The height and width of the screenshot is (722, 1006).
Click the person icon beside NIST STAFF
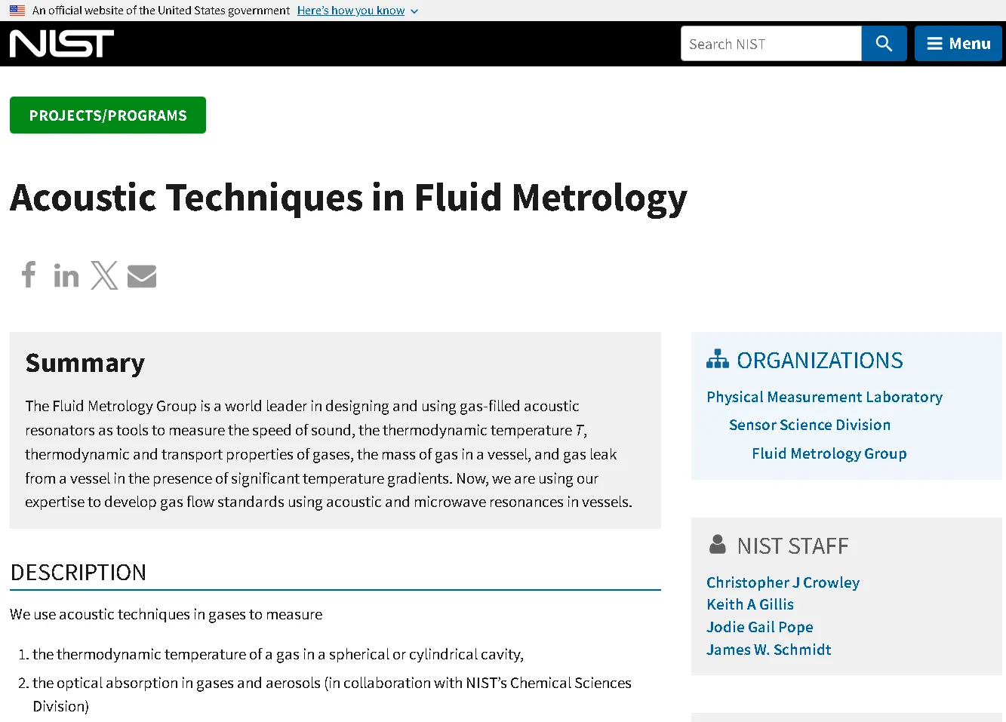click(718, 544)
